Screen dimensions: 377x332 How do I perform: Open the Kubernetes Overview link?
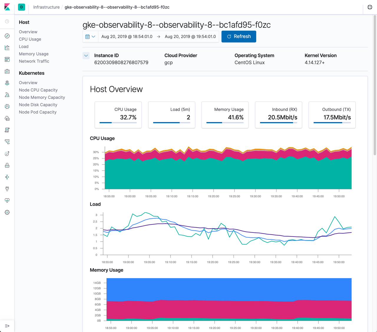tap(28, 83)
